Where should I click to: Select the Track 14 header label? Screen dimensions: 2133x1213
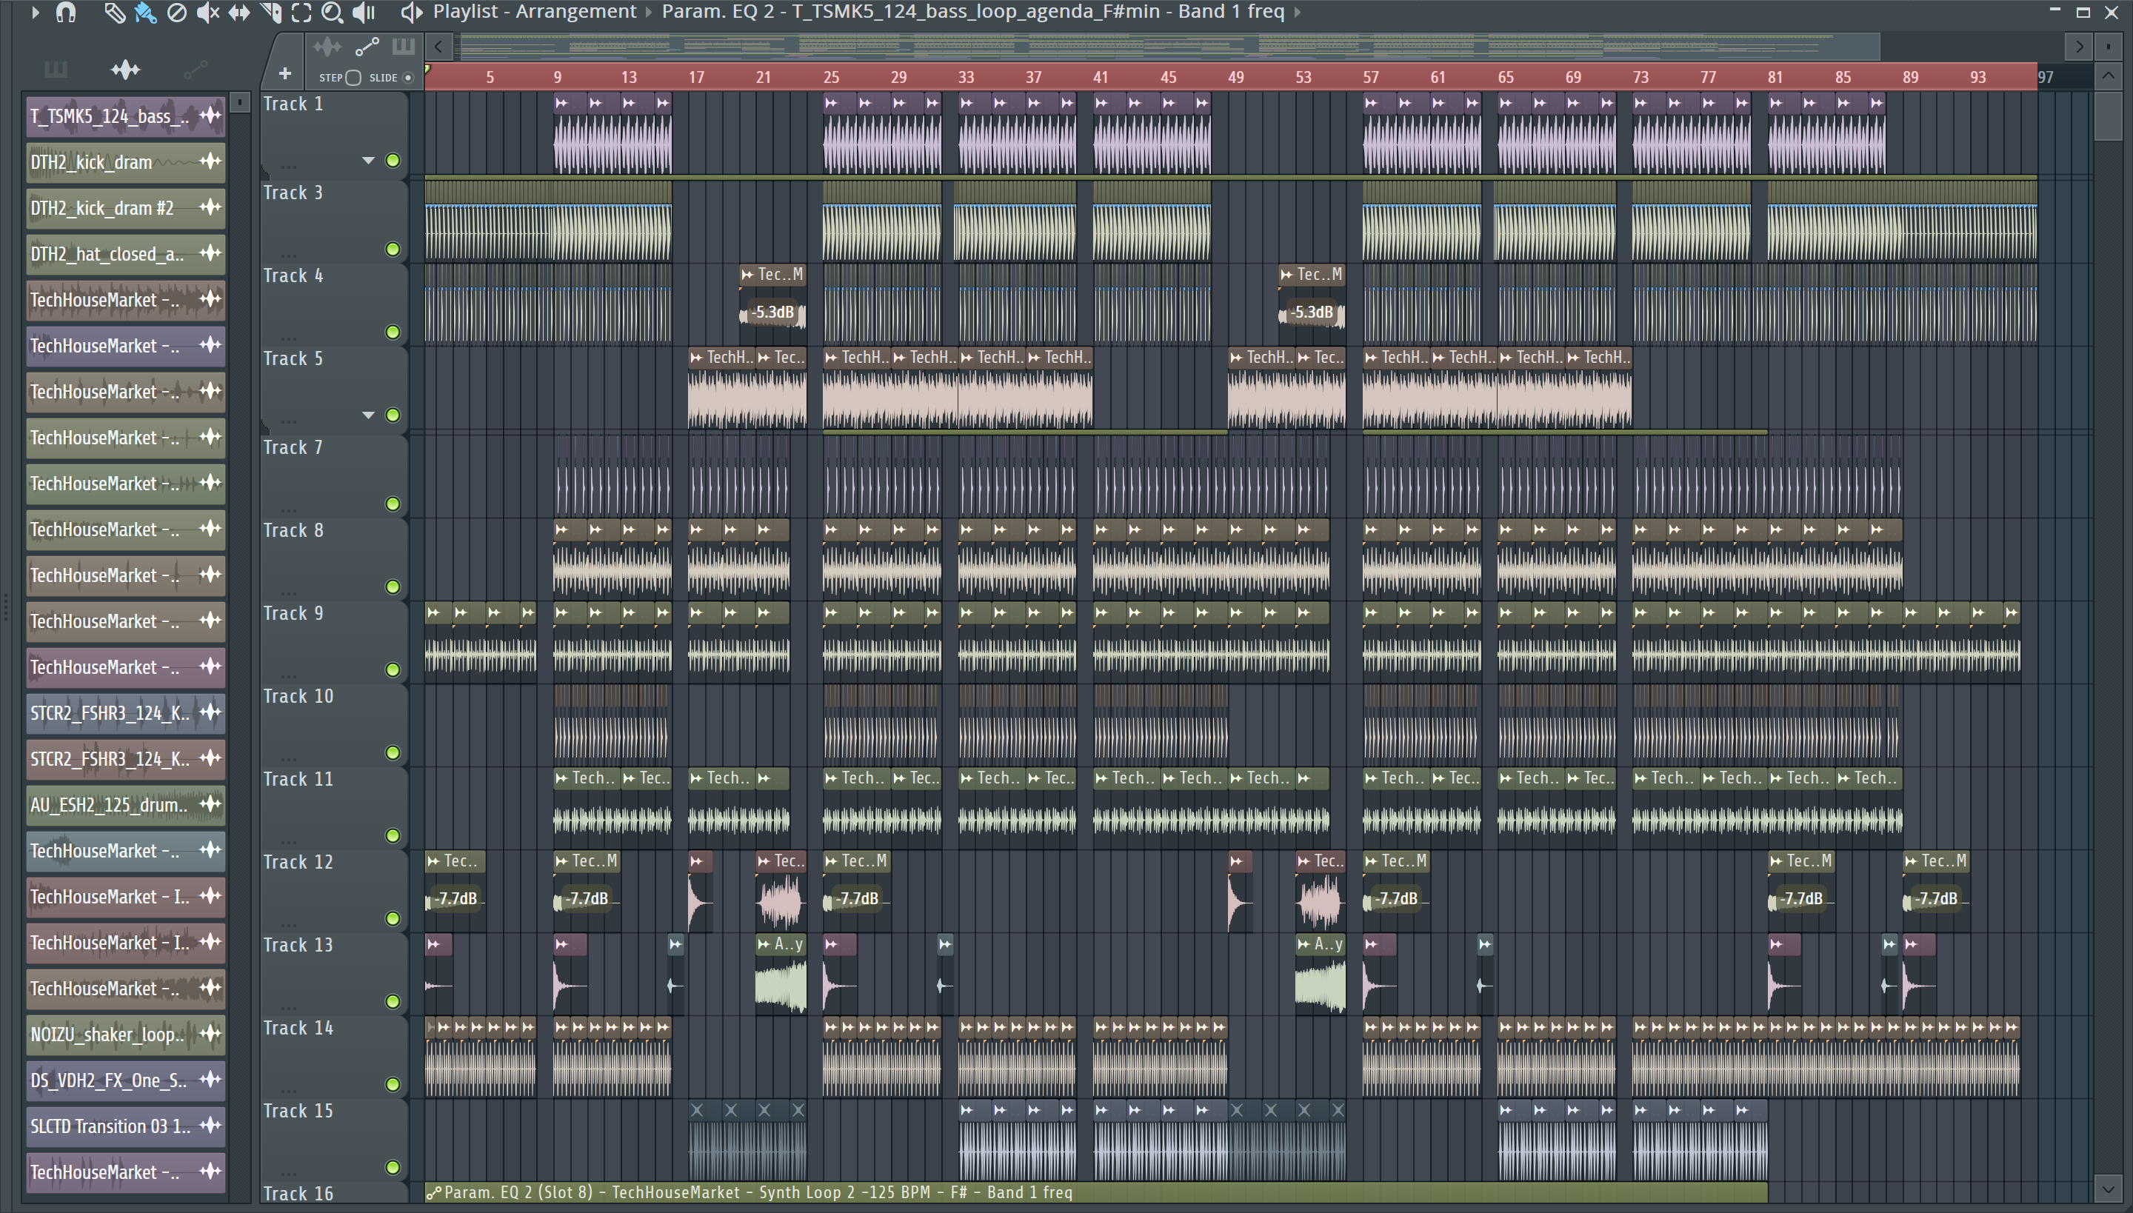tap(298, 1027)
